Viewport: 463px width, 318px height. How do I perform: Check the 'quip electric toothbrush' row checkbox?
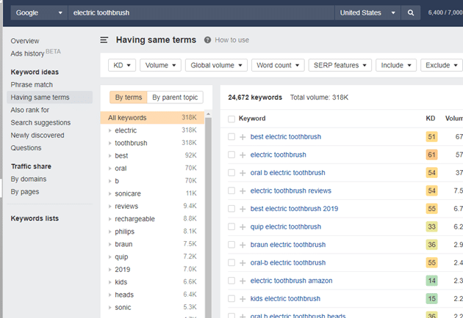[x=232, y=226]
